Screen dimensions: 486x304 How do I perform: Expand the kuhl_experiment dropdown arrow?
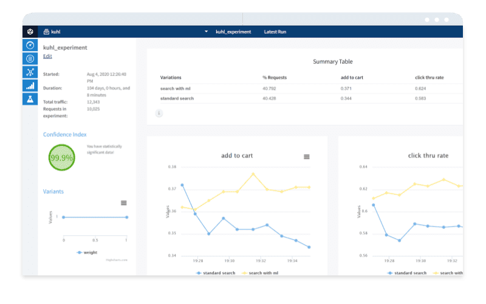click(206, 32)
